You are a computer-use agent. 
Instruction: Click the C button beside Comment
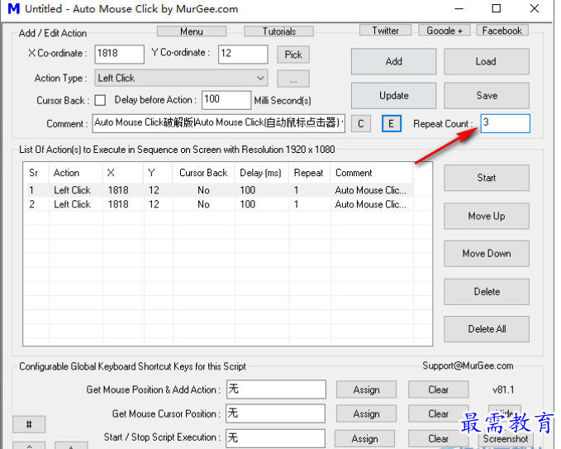[360, 123]
